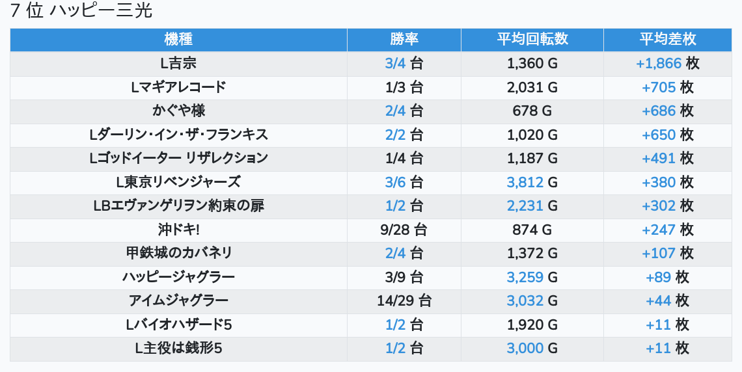Select the L吉宗 machine name
Image resolution: width=742 pixels, height=372 pixels.
178,63
